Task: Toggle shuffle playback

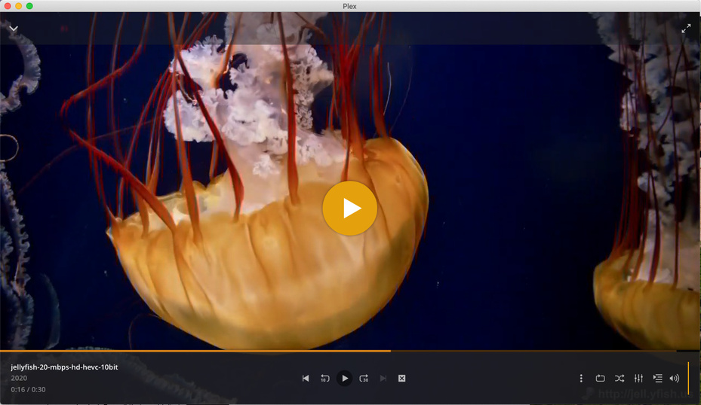Action: pyautogui.click(x=620, y=378)
